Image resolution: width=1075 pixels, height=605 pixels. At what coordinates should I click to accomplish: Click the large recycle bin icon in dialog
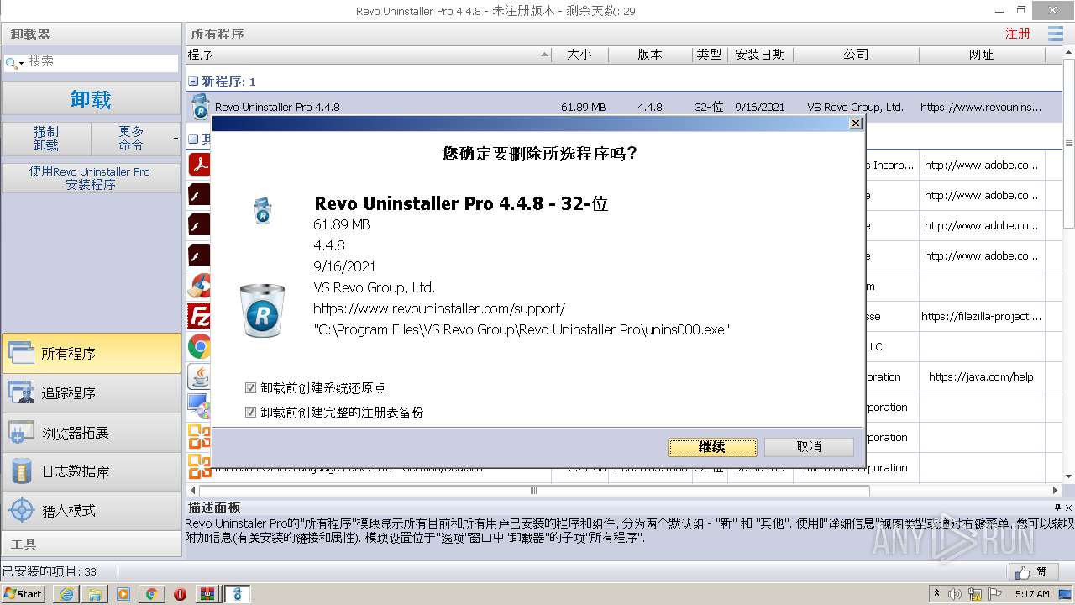pos(262,309)
